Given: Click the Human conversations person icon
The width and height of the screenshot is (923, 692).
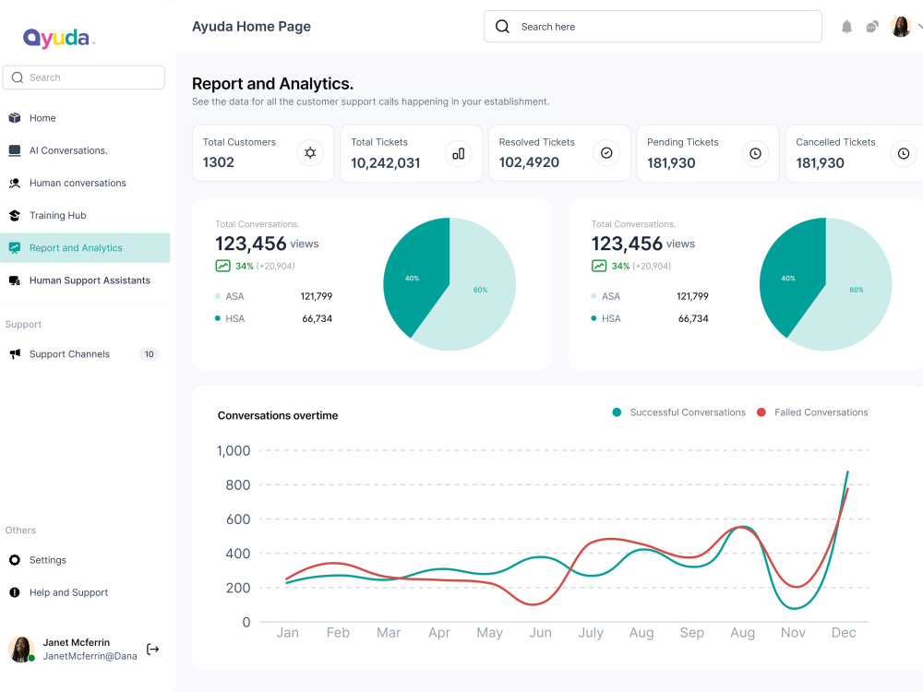Looking at the screenshot, I should 15,183.
